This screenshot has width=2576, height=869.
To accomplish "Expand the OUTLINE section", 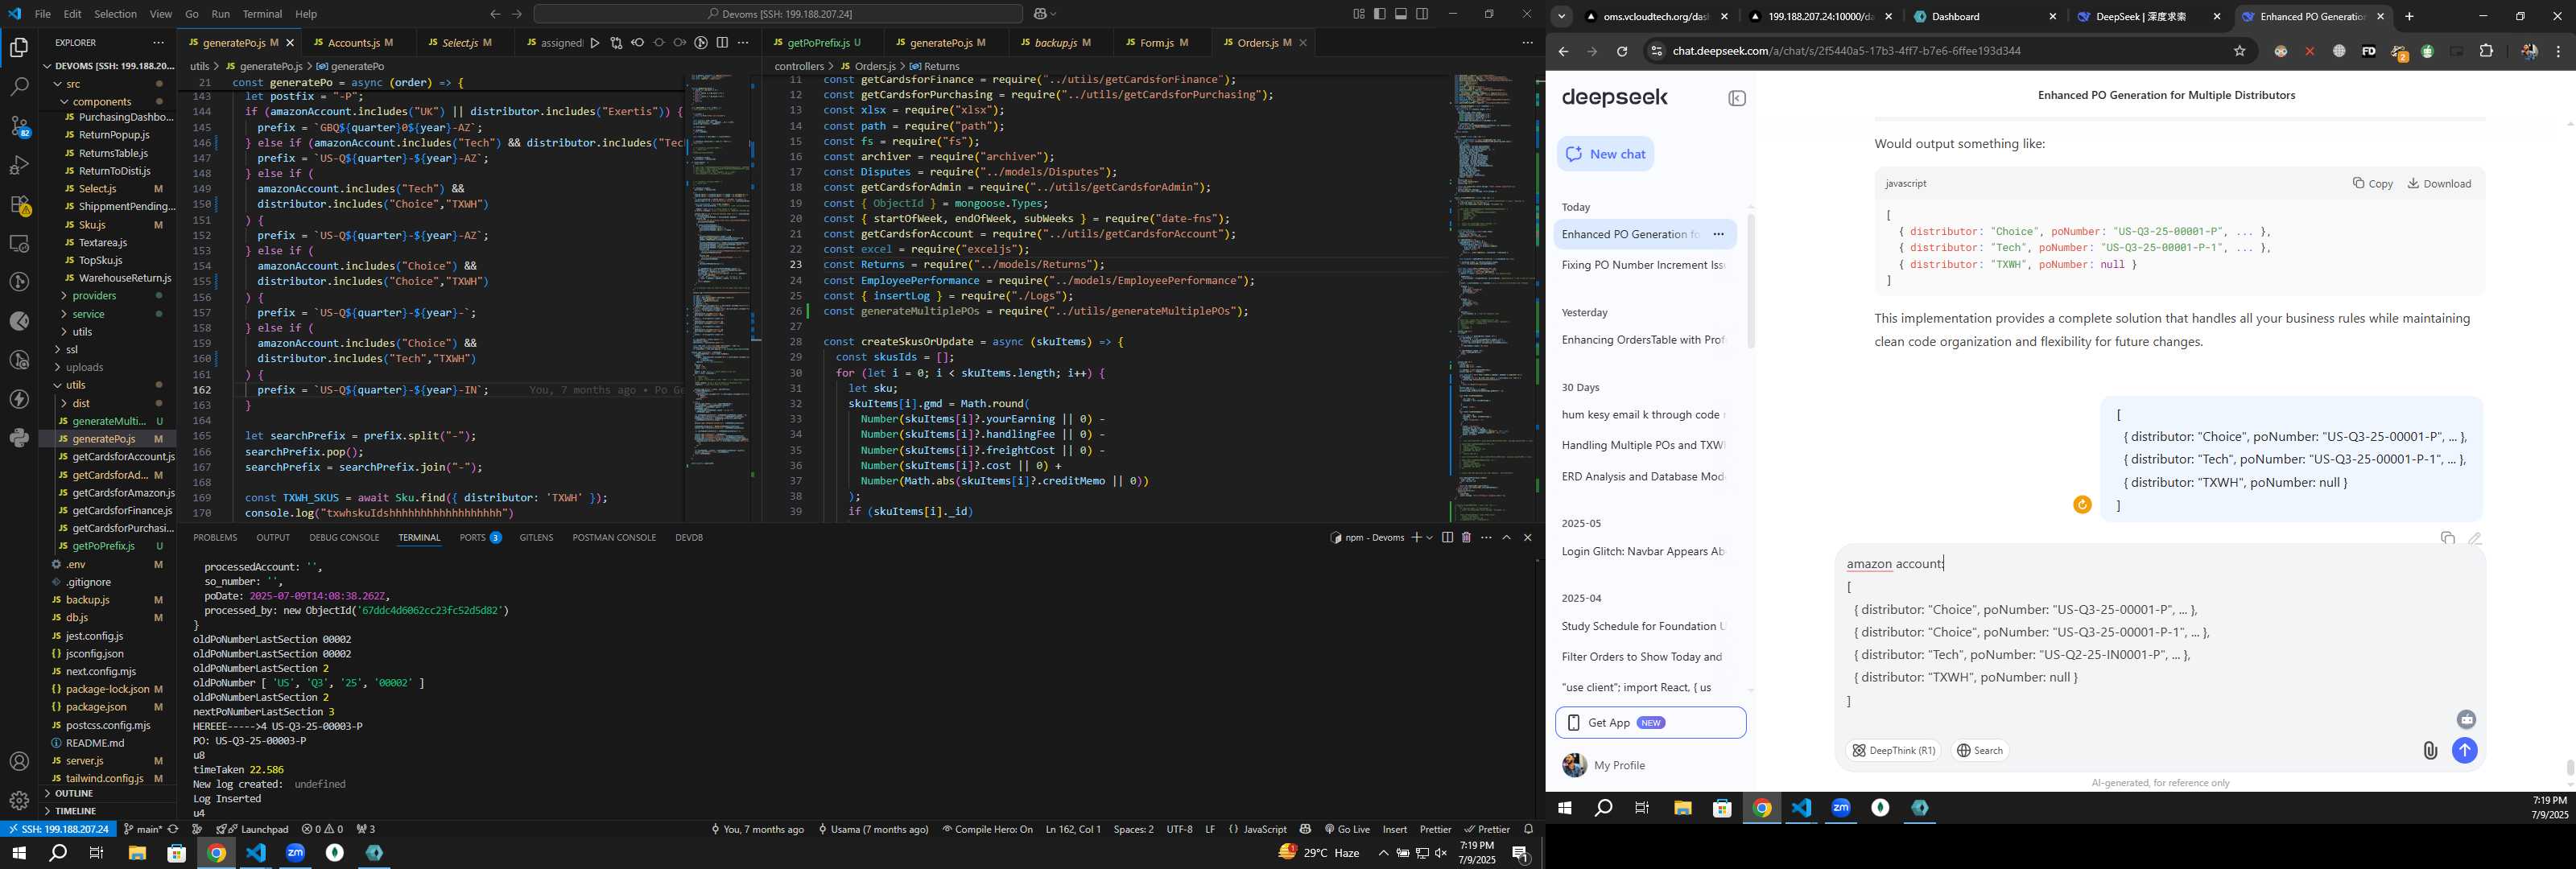I will click(x=73, y=794).
